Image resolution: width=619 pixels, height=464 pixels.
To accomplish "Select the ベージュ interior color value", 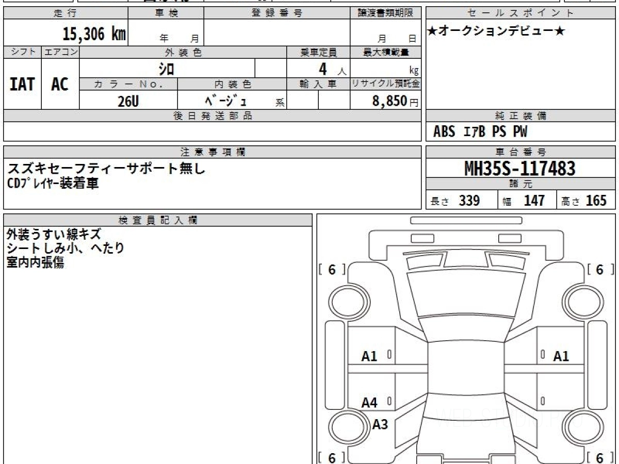I will [226, 101].
